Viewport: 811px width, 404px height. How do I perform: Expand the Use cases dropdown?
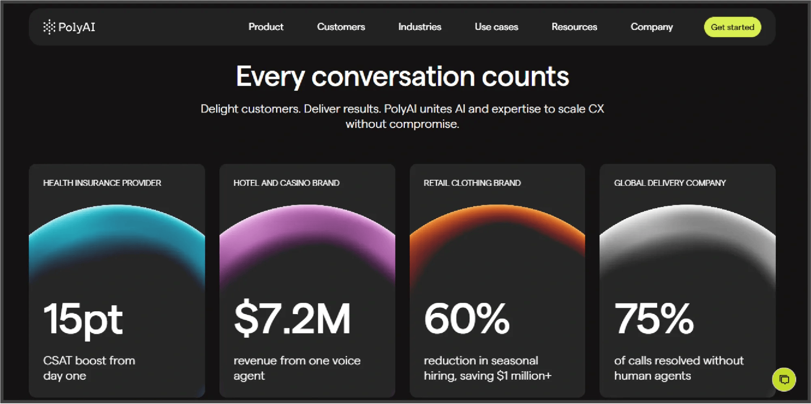click(496, 27)
